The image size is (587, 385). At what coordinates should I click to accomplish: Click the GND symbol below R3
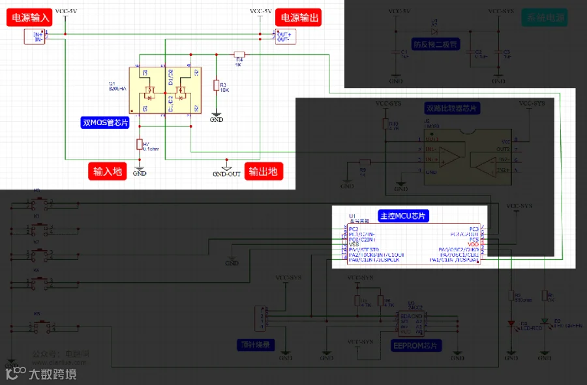216,115
